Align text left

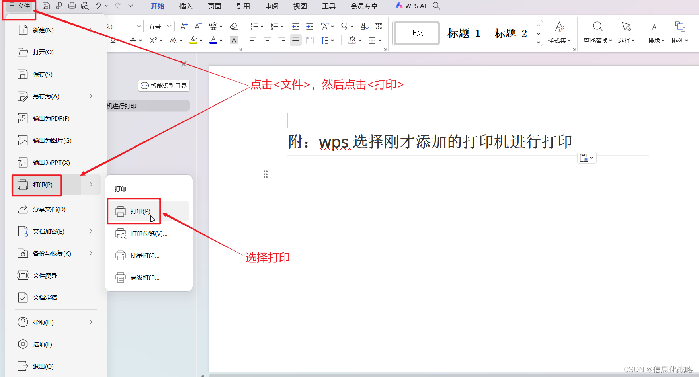coord(253,40)
